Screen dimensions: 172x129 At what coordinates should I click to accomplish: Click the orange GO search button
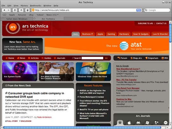point(106,58)
